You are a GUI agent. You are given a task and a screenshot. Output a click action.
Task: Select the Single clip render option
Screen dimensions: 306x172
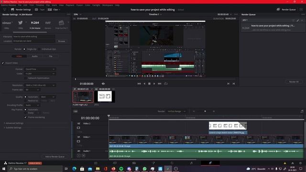(24, 49)
